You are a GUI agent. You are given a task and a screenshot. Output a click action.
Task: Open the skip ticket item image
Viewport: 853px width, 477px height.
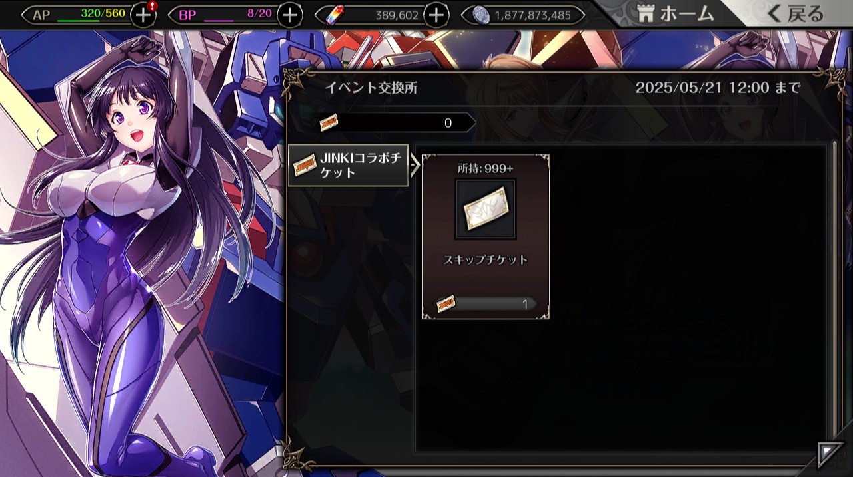coord(485,209)
